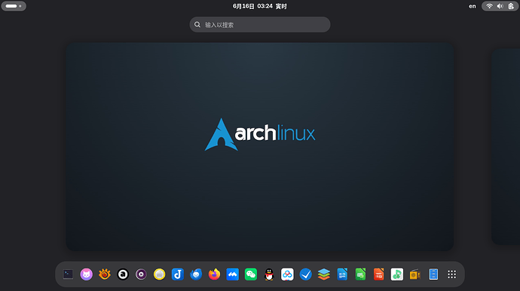The width and height of the screenshot is (520, 291).
Task: Select the Arch Linux workspace thumbnail
Action: click(260, 147)
